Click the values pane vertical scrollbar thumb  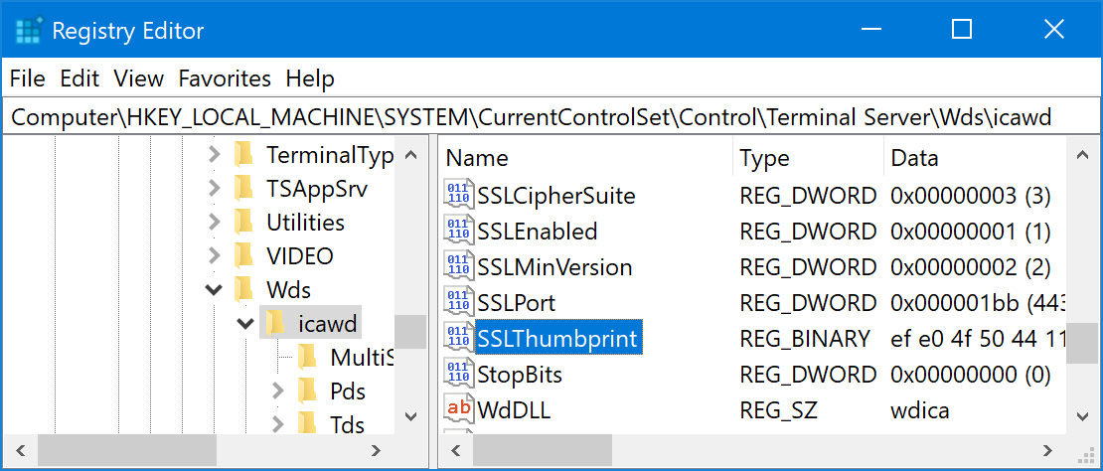click(x=1087, y=345)
